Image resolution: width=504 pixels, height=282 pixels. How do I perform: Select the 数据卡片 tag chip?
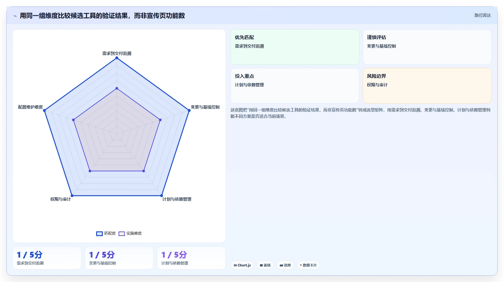(308, 265)
